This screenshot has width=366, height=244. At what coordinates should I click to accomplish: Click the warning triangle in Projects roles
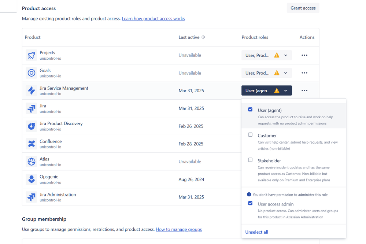[x=277, y=55]
